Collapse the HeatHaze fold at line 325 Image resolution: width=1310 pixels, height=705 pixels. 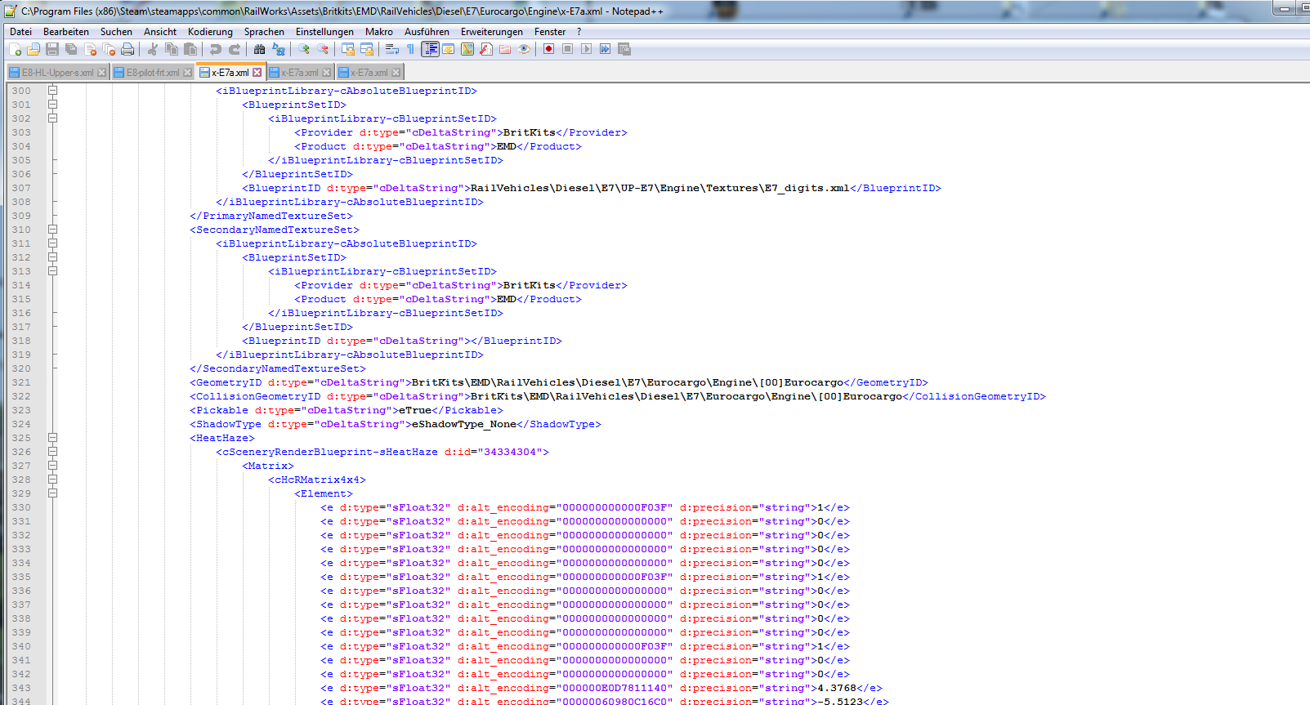[52, 438]
